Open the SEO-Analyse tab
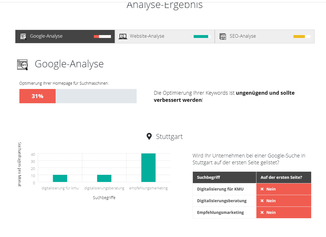 click(242, 36)
